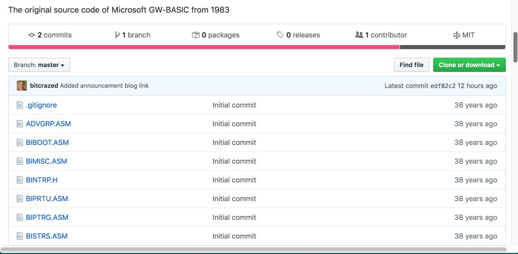Expand the Clone or download dropdown
This screenshot has width=518, height=254.
coord(469,65)
